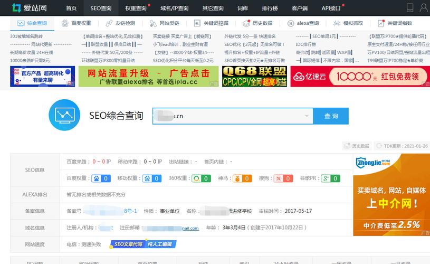Open the domain input dropdown arrow
The image size is (430, 264).
[307, 116]
